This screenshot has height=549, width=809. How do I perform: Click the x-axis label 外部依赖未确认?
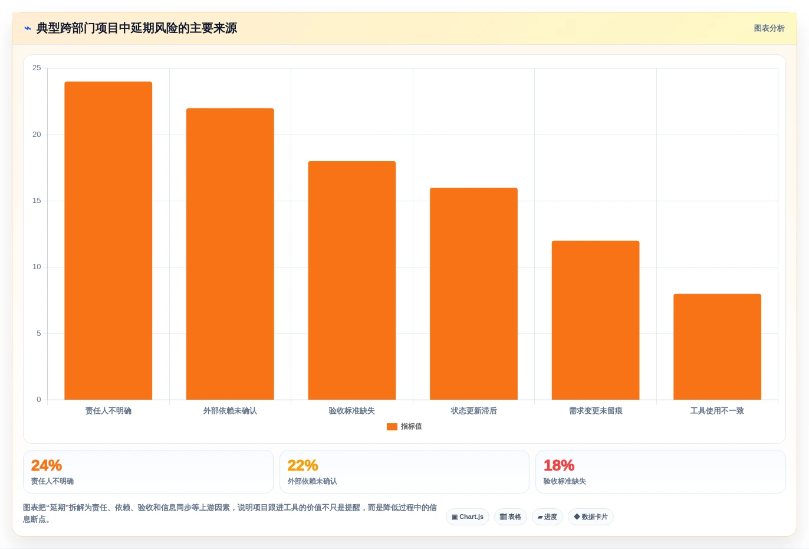coord(230,411)
